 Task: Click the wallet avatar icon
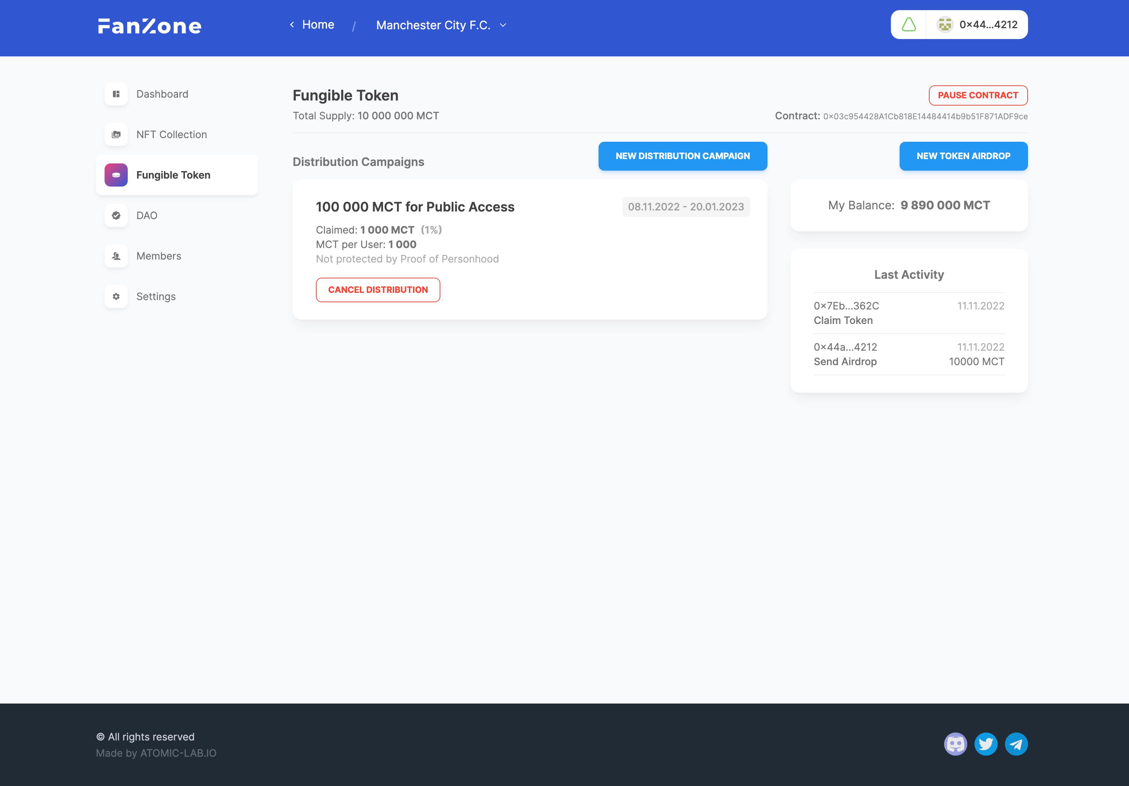[x=944, y=25]
